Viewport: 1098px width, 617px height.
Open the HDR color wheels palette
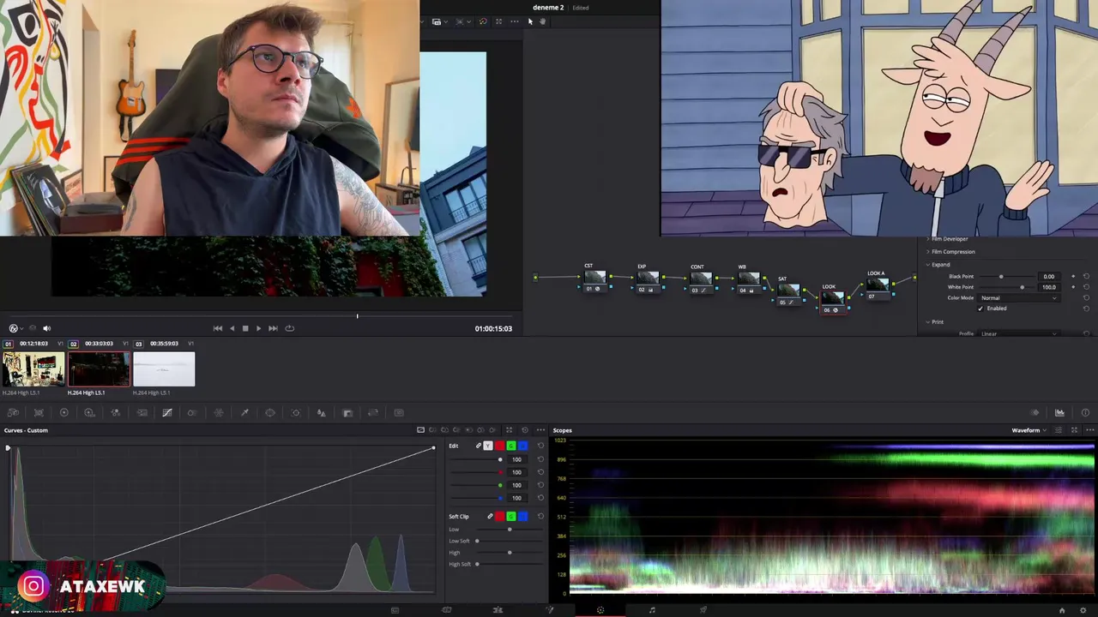pos(89,413)
